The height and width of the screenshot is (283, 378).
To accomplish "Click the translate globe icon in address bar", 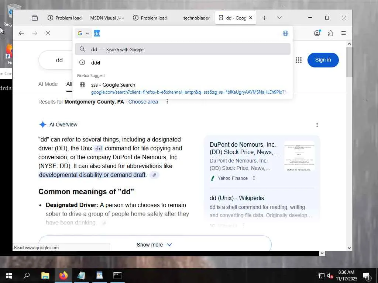I will [285, 34].
